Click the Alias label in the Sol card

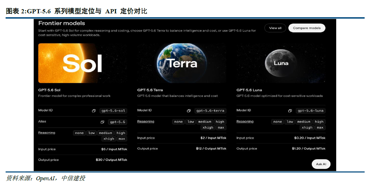coord(42,121)
